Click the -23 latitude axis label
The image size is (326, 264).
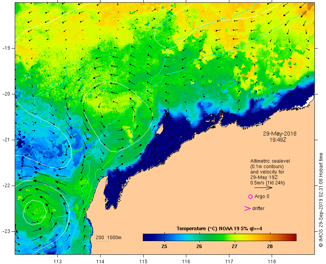[x=6, y=231]
